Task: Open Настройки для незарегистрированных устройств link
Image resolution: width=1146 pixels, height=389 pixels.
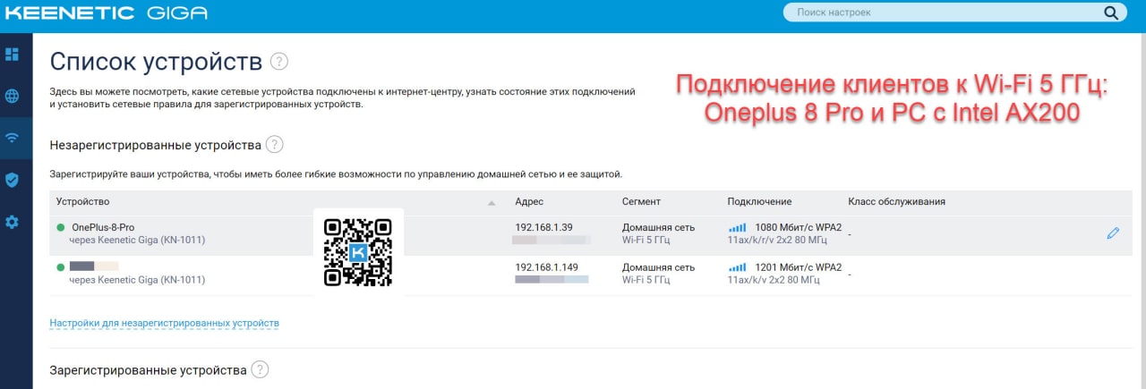Action: 165,323
